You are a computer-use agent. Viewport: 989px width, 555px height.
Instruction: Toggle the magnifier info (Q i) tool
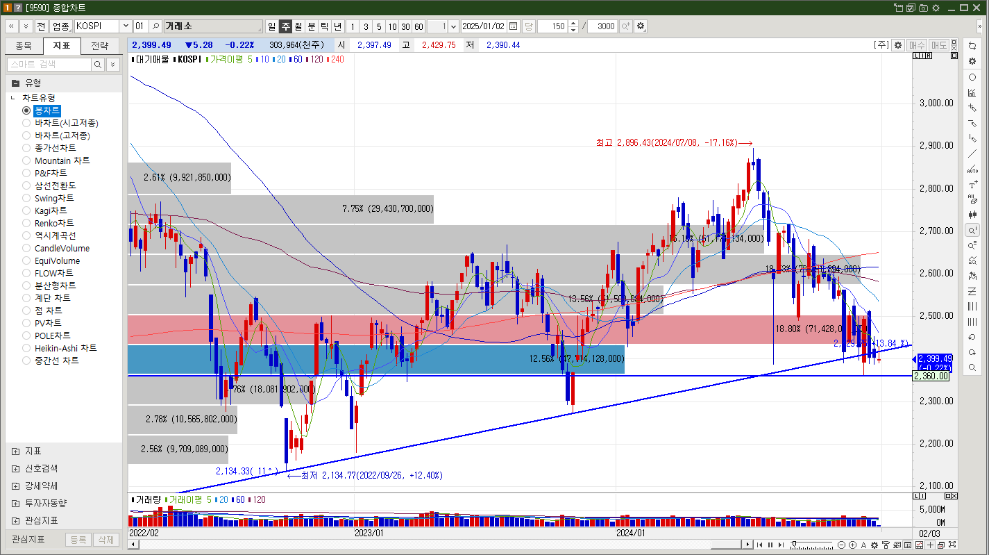[972, 230]
